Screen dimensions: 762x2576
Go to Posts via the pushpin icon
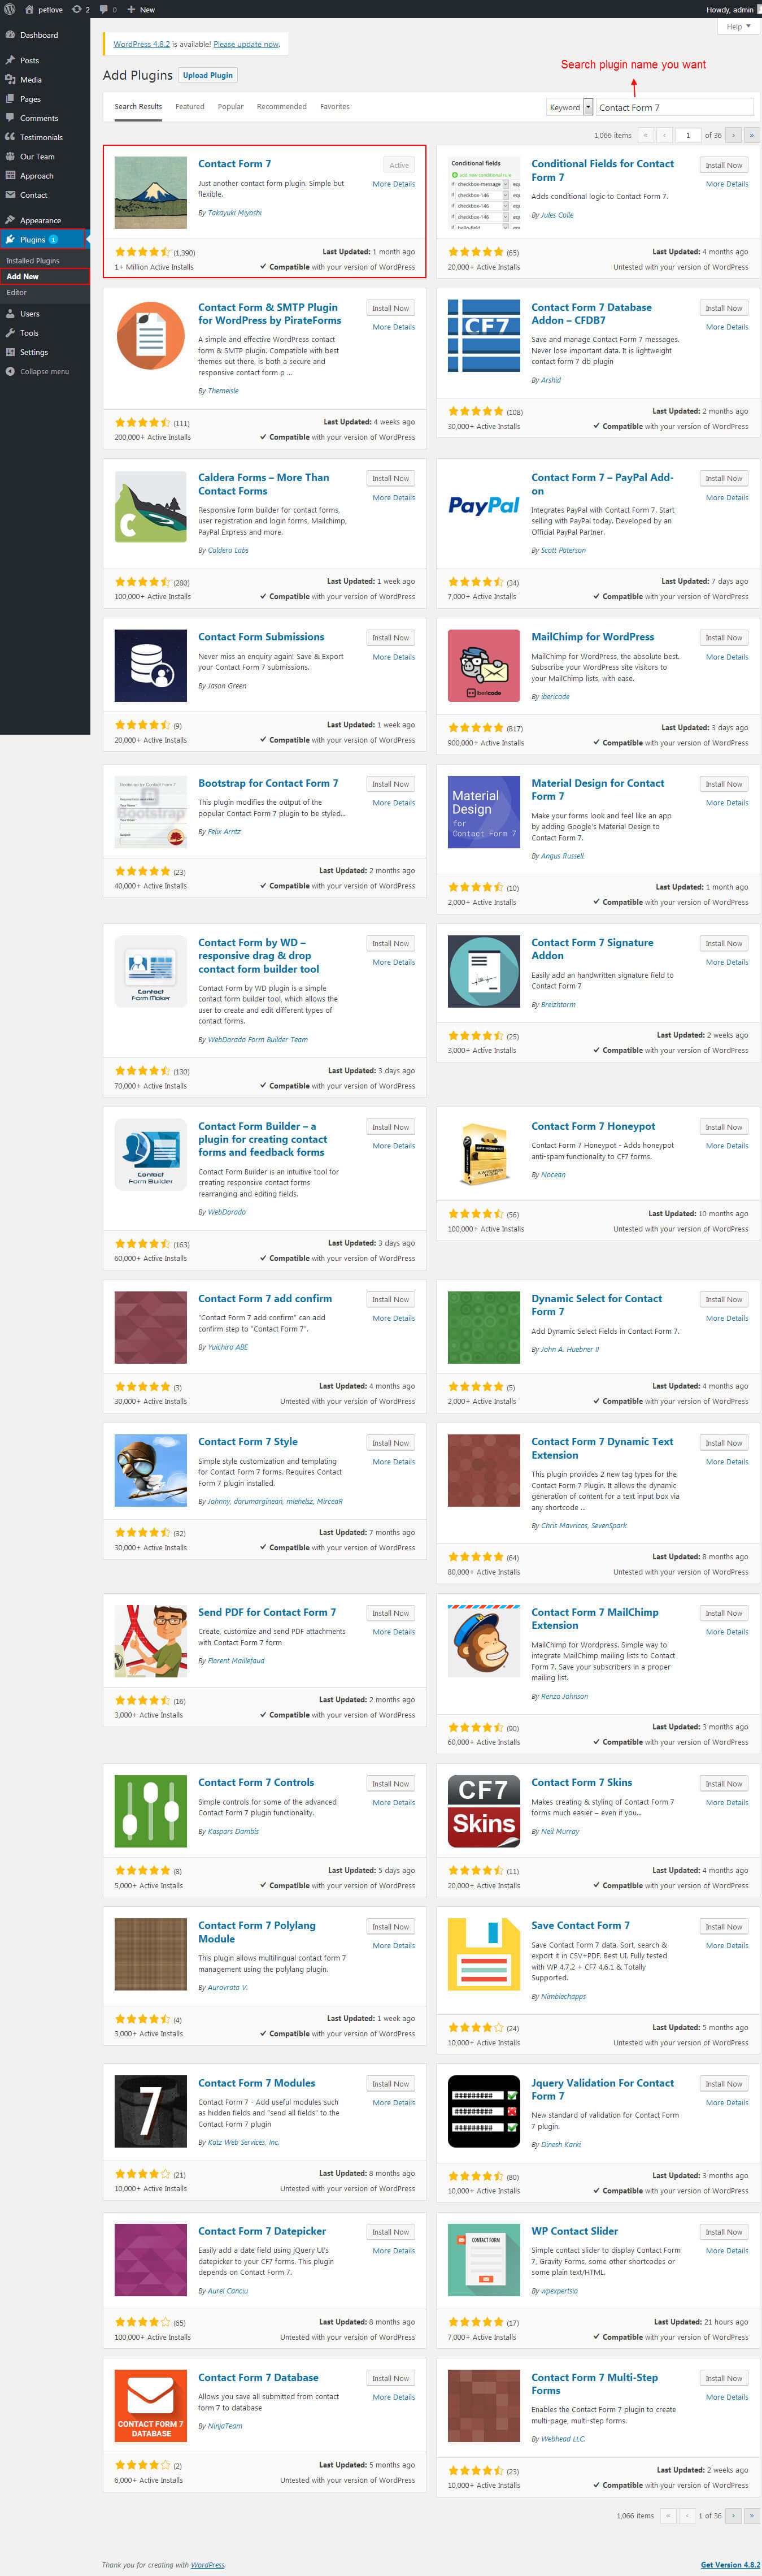10,60
